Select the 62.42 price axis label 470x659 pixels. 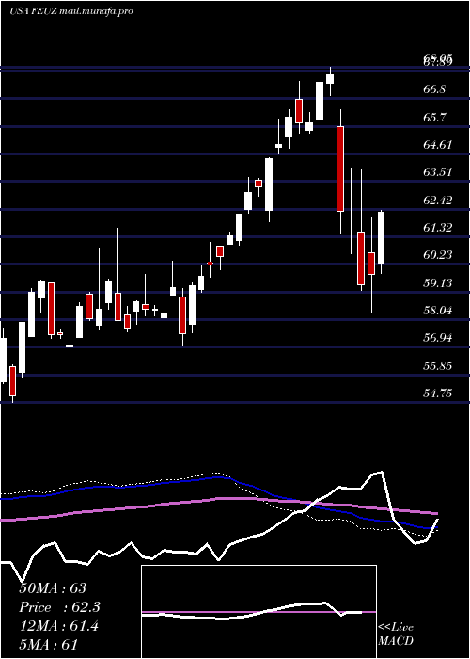pos(438,200)
